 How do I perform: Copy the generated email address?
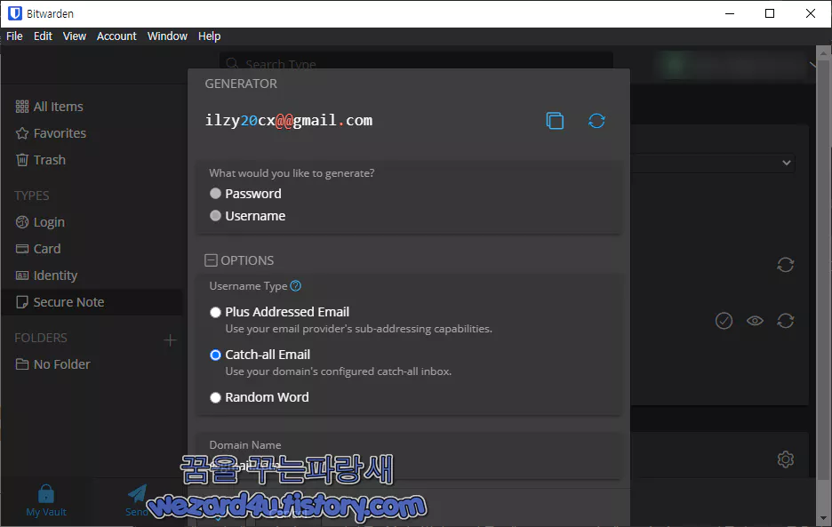click(x=555, y=121)
